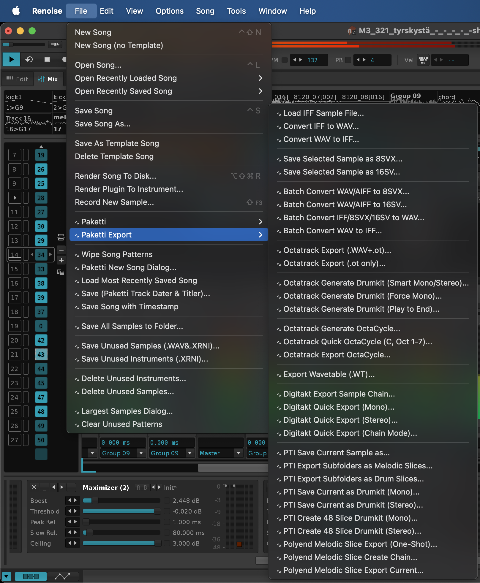Click the loop pattern restart icon
This screenshot has width=480, height=583.
coord(29,59)
